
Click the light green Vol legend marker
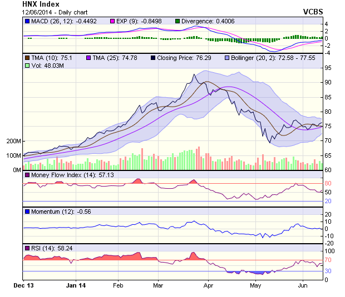27,66
